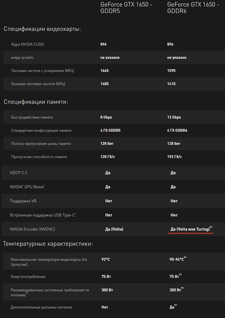
Task: Click footnote 4 beside Volta или Turing
Action: pyautogui.click(x=211, y=227)
